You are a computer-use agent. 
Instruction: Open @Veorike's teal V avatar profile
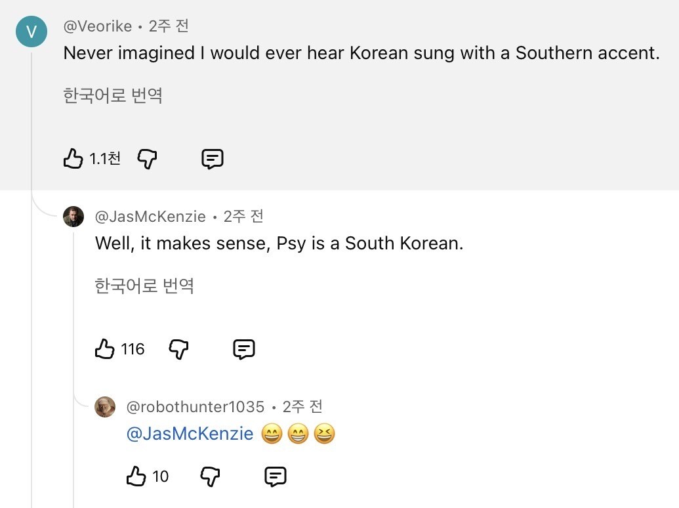click(31, 32)
